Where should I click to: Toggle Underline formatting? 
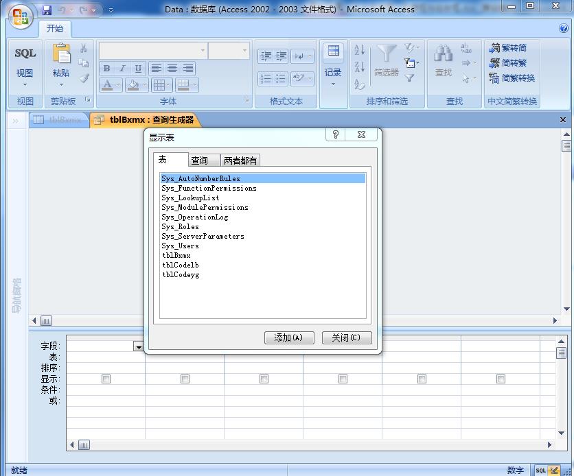tap(138, 69)
